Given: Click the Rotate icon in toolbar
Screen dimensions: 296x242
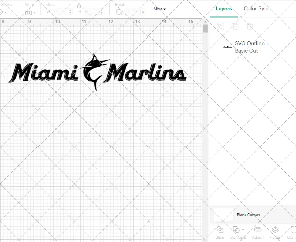Looking at the screenshot, I should click(x=119, y=12).
